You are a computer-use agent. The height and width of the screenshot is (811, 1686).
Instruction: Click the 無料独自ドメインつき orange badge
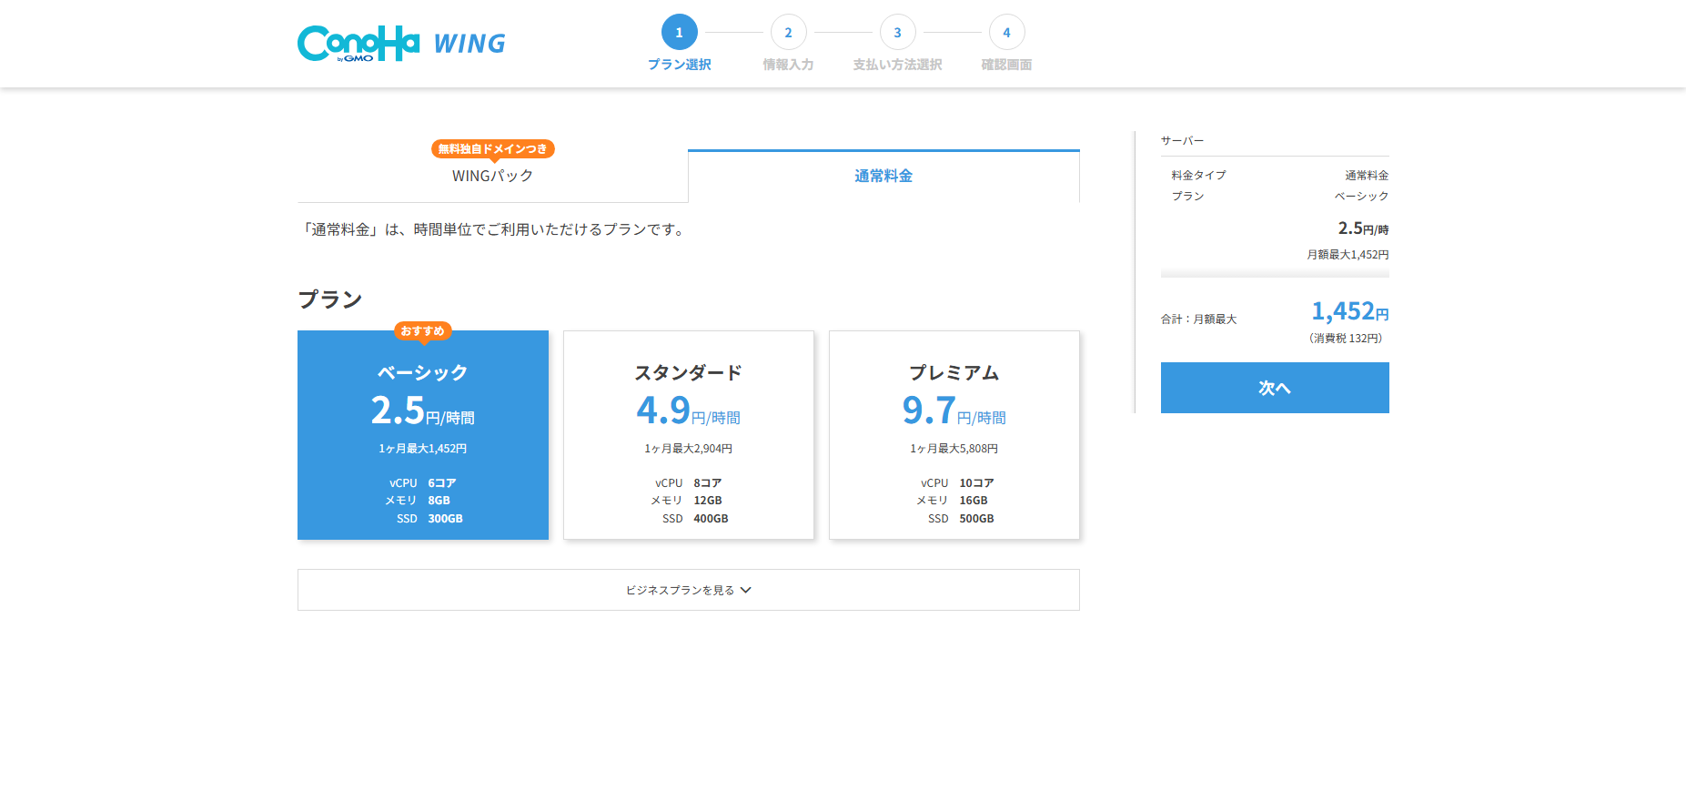492,149
